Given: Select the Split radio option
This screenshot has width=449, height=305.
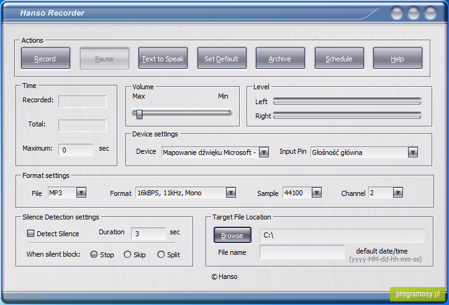Looking at the screenshot, I should tap(161, 254).
